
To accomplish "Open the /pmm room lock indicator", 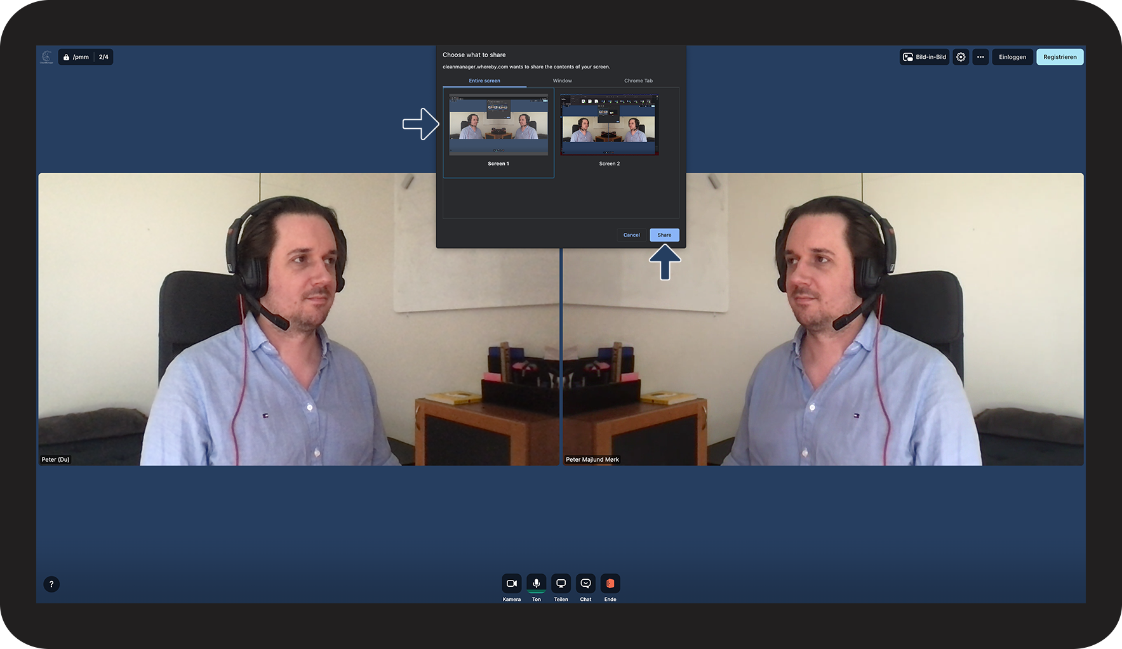I will tap(76, 57).
